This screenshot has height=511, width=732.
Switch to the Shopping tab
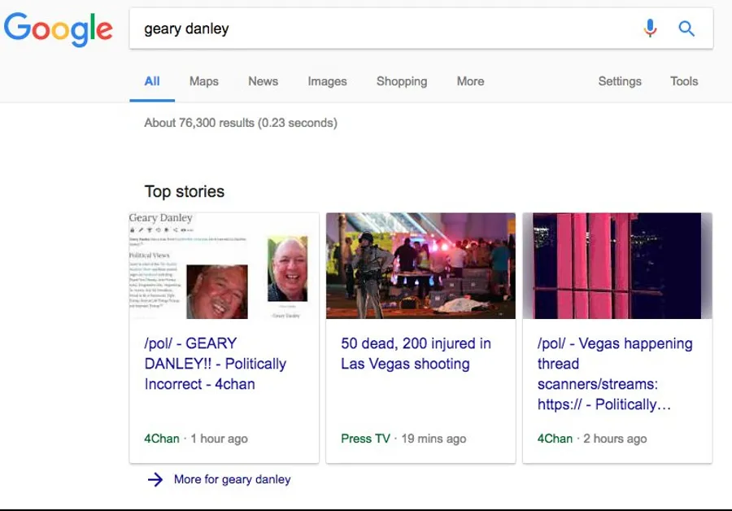click(402, 81)
